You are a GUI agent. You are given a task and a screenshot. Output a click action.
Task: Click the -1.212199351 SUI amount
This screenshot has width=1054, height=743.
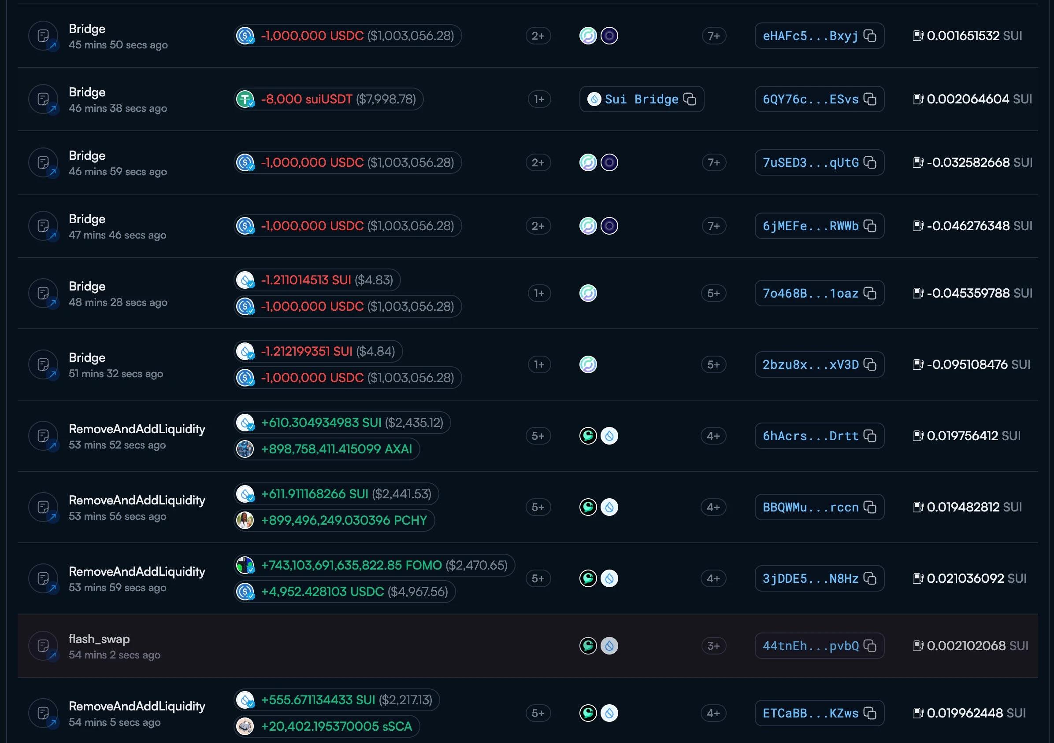(307, 351)
